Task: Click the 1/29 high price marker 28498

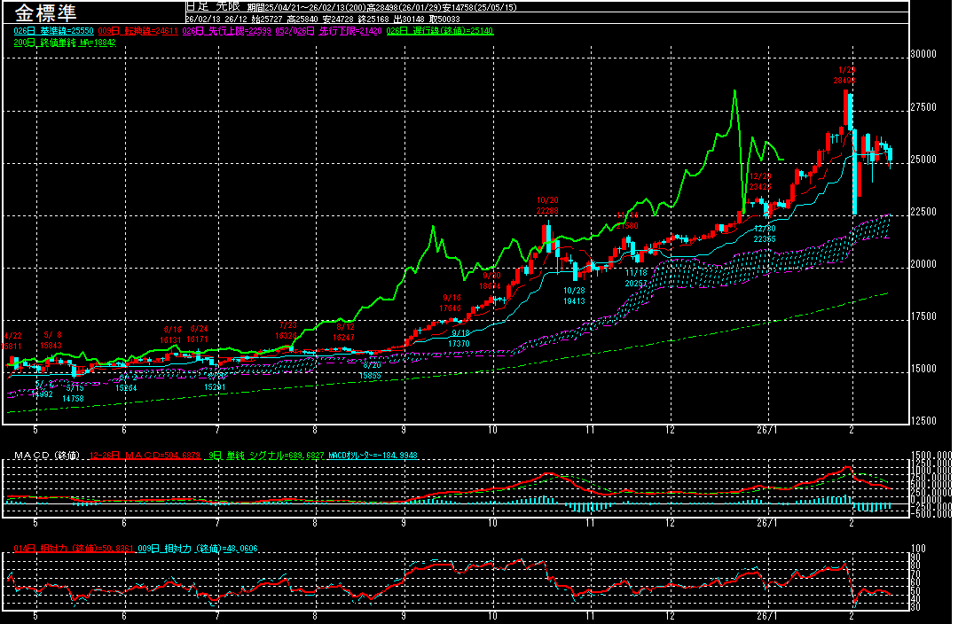Action: pos(844,80)
